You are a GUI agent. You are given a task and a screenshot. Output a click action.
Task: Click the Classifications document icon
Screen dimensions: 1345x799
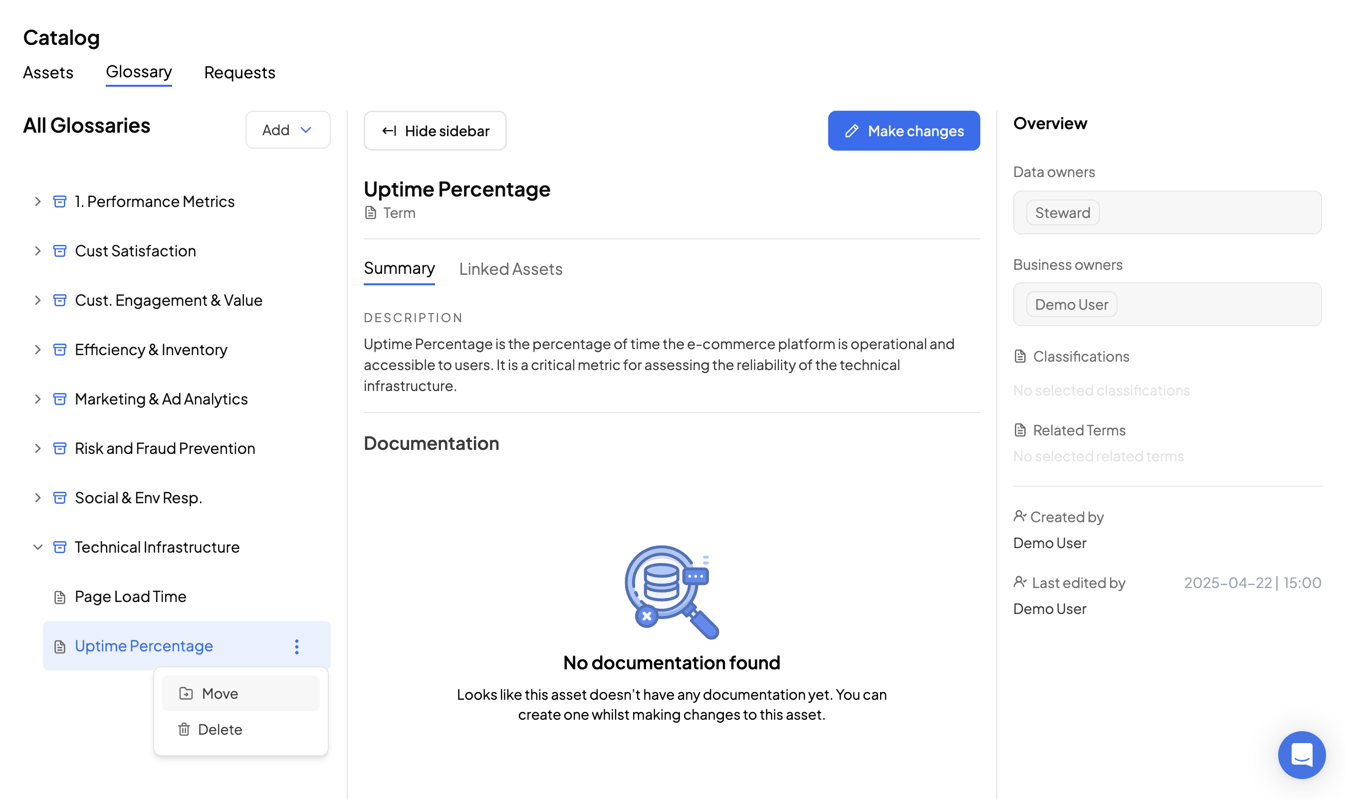(x=1020, y=357)
